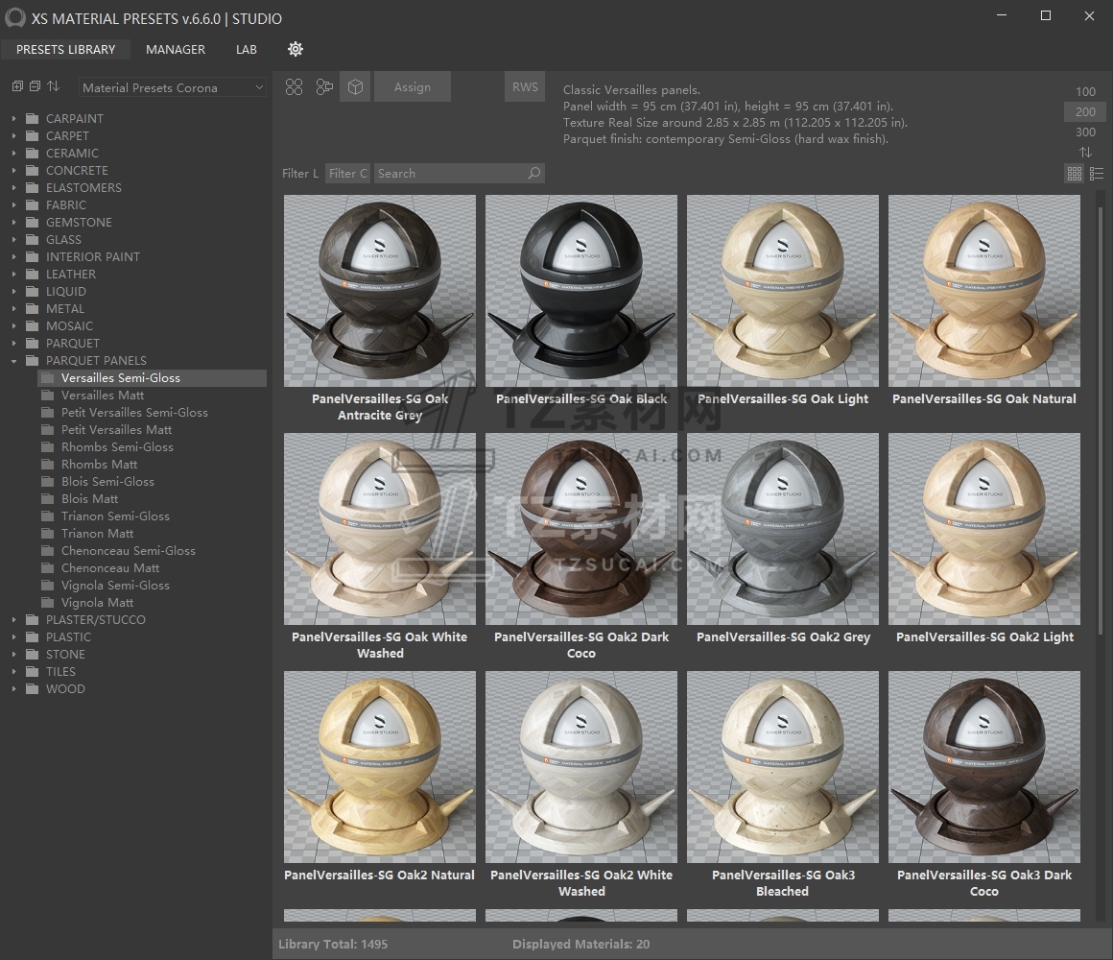Image resolution: width=1113 pixels, height=960 pixels.
Task: Select the PanelVersailles-SG Oak Light thumbnail
Action: click(x=783, y=291)
